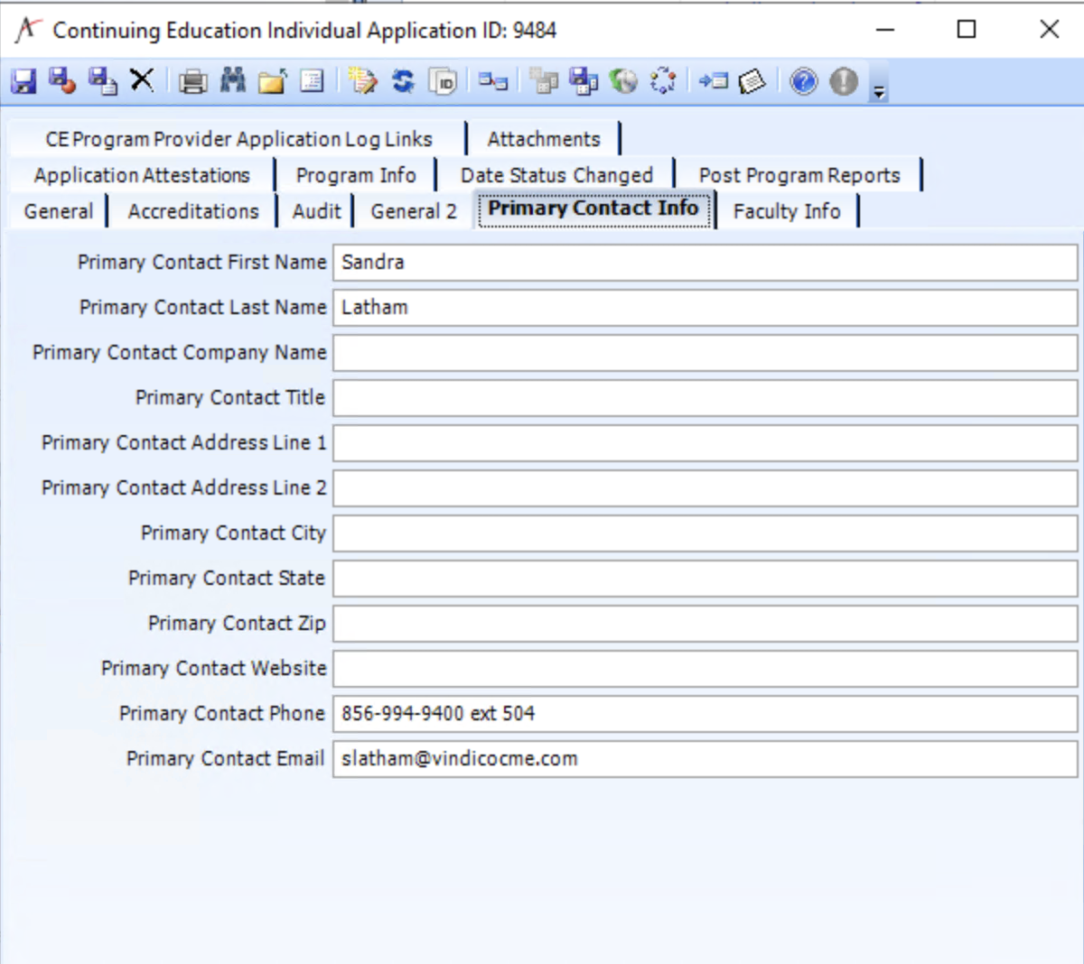Open the Faculty Info tab
The width and height of the screenshot is (1084, 964).
[787, 211]
